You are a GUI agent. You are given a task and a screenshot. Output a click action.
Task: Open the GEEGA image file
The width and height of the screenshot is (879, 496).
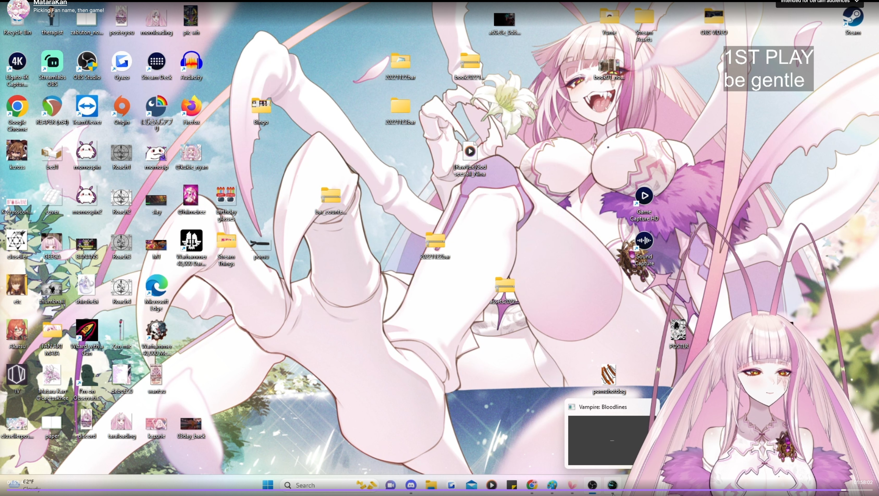point(52,246)
